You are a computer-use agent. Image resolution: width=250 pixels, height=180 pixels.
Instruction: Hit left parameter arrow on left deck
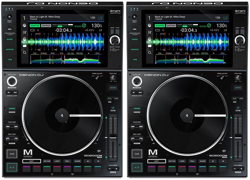click(88, 161)
